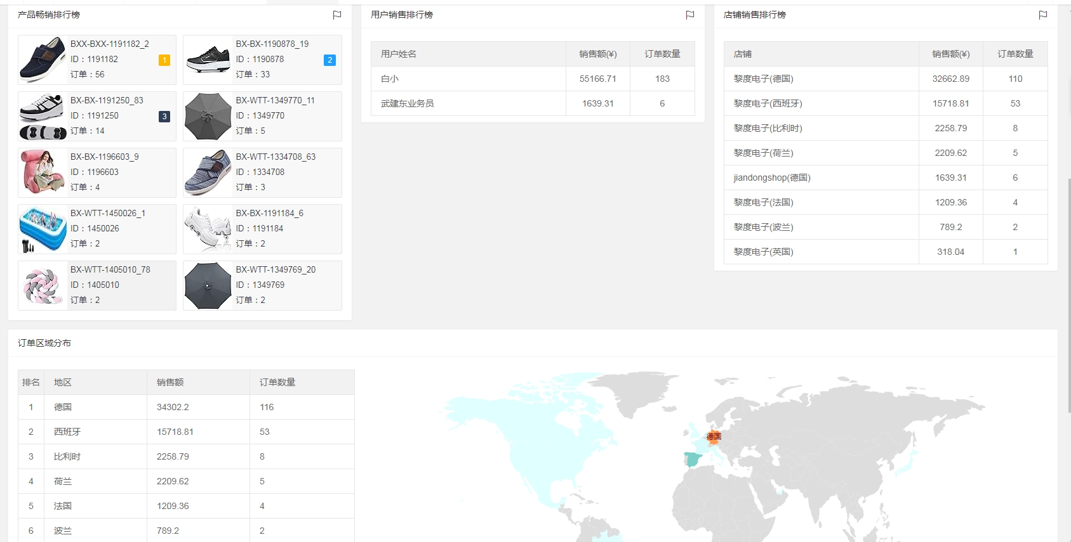Click the blue rank 2 badge

tap(329, 60)
